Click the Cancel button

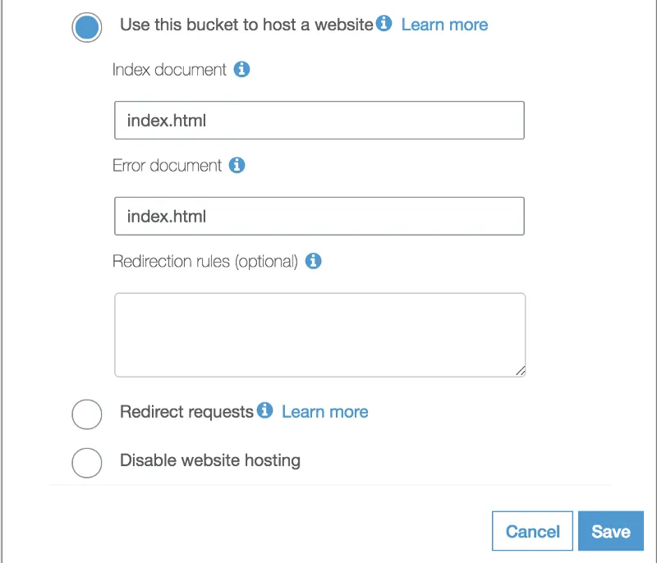[532, 531]
